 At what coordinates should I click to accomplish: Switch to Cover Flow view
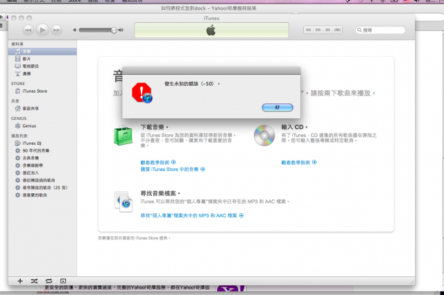(x=337, y=30)
